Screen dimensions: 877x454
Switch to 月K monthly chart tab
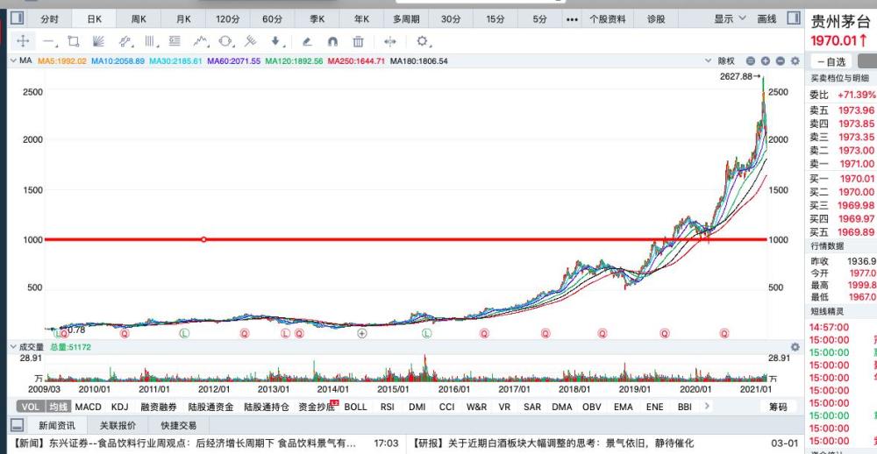pyautogui.click(x=183, y=19)
